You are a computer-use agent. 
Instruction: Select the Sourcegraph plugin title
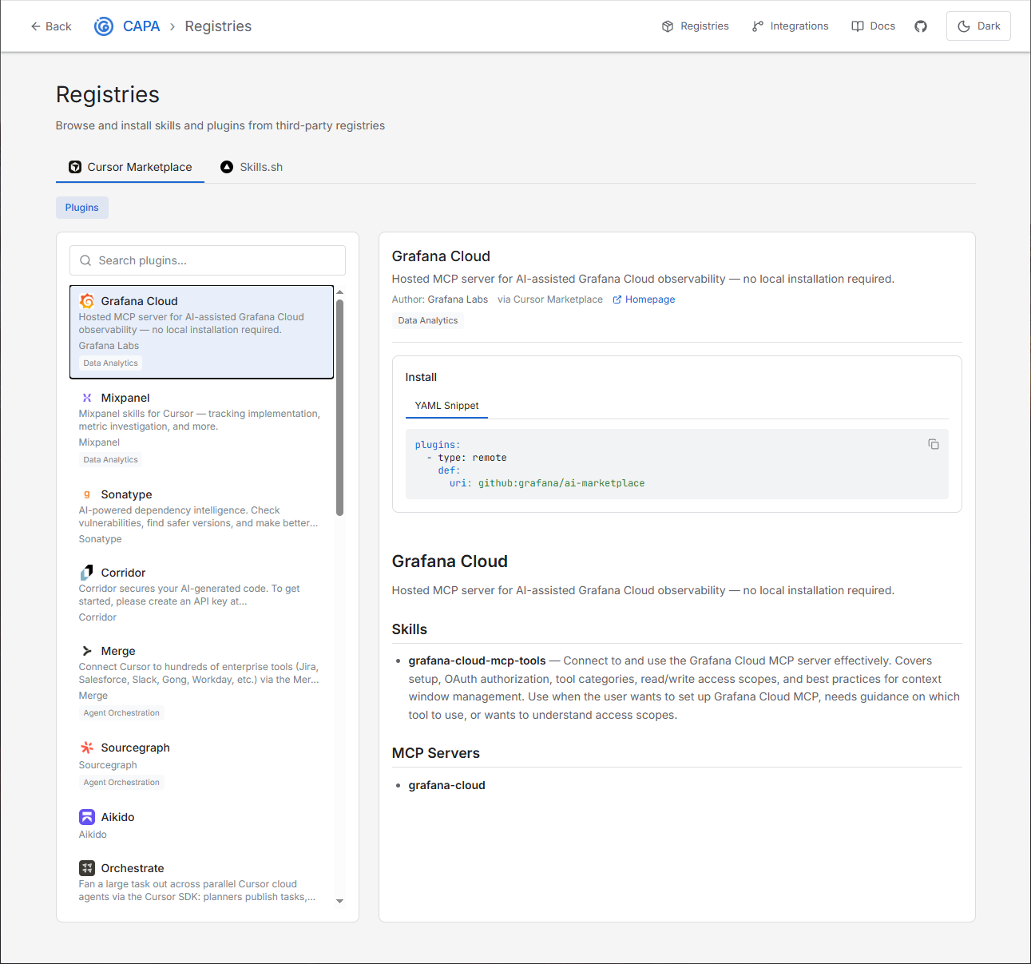tap(135, 748)
